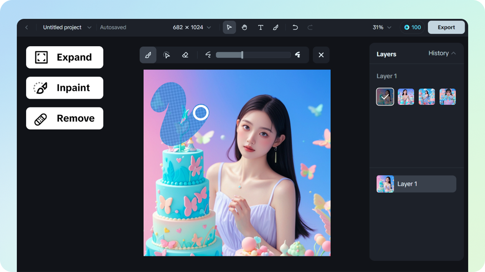Viewport: 485px width, 272px height.
Task: Select the third history thumbnail
Action: click(x=427, y=97)
